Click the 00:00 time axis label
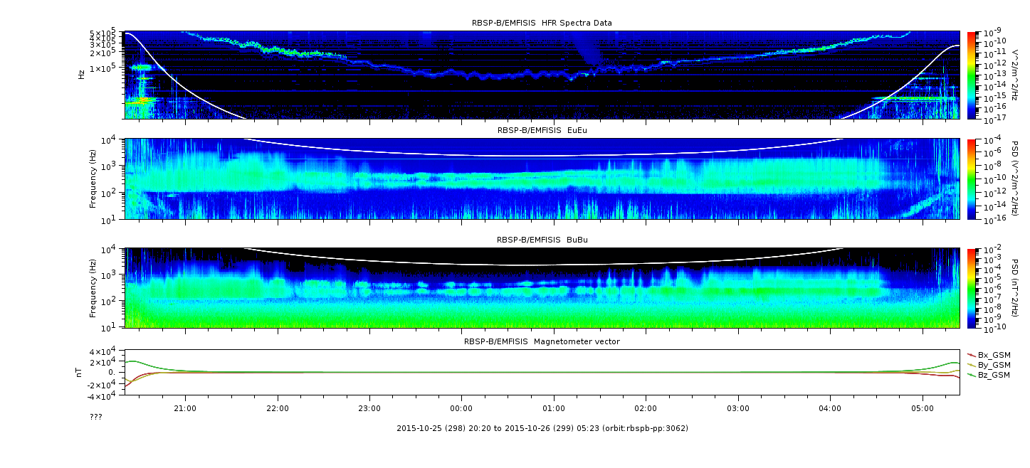 [461, 409]
